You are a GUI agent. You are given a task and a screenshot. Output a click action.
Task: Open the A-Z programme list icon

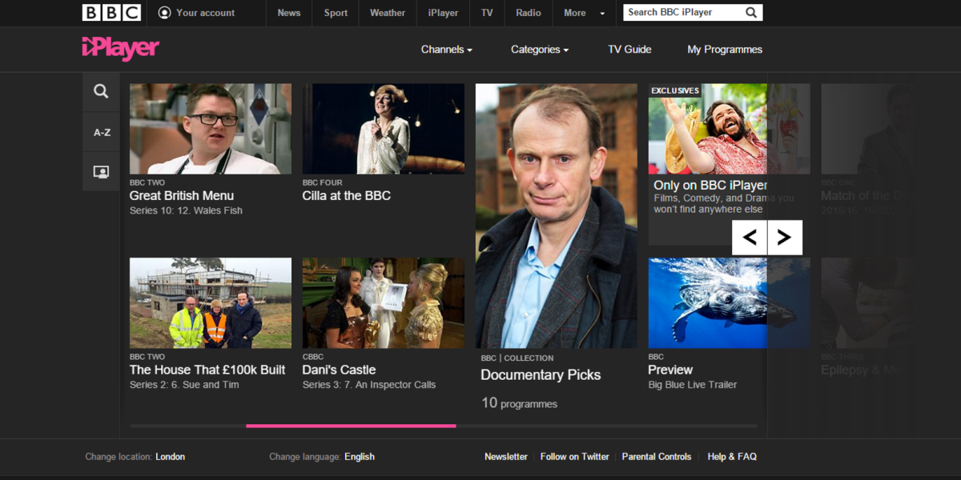[102, 132]
